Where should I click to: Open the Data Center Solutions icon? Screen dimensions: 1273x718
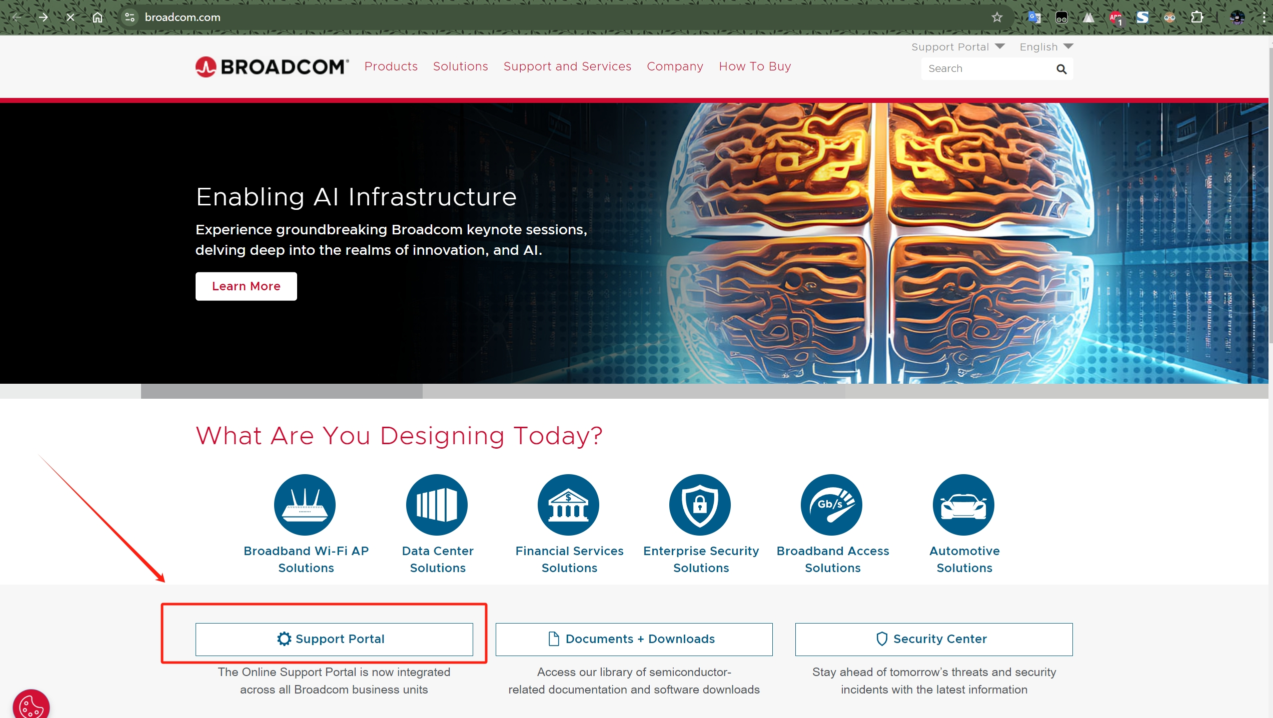click(x=437, y=504)
